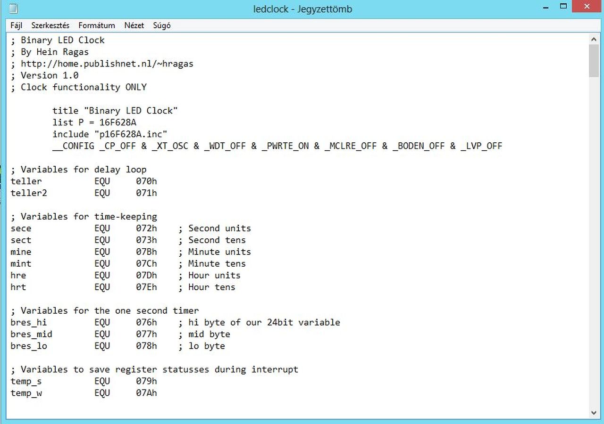Click the value 07Eh
This screenshot has height=424, width=604.
(147, 287)
